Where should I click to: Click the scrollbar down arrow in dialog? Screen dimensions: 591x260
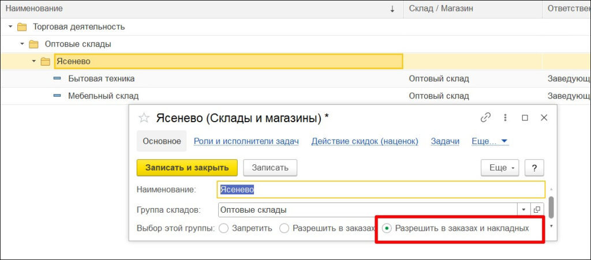[551, 226]
